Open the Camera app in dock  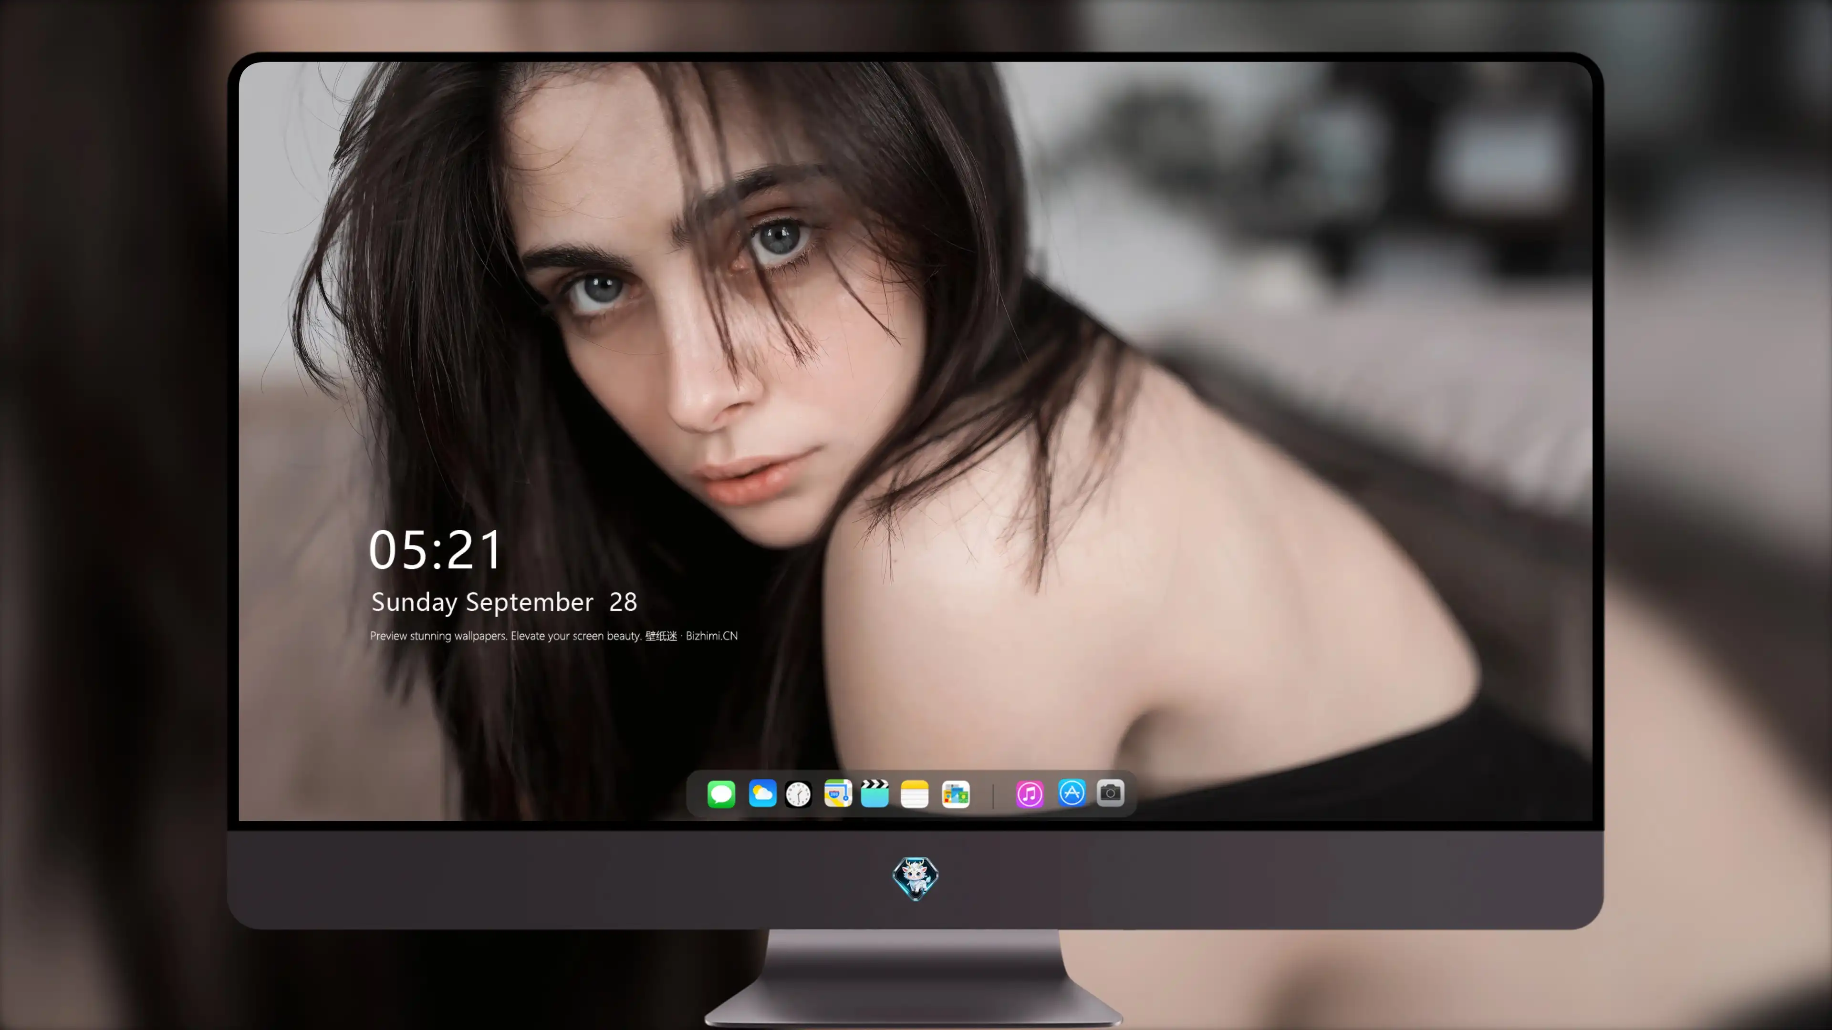[1110, 793]
